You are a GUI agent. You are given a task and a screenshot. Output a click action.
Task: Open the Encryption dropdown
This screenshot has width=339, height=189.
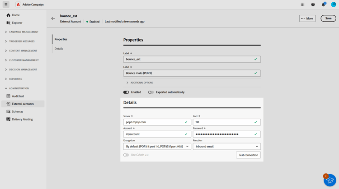click(x=157, y=146)
